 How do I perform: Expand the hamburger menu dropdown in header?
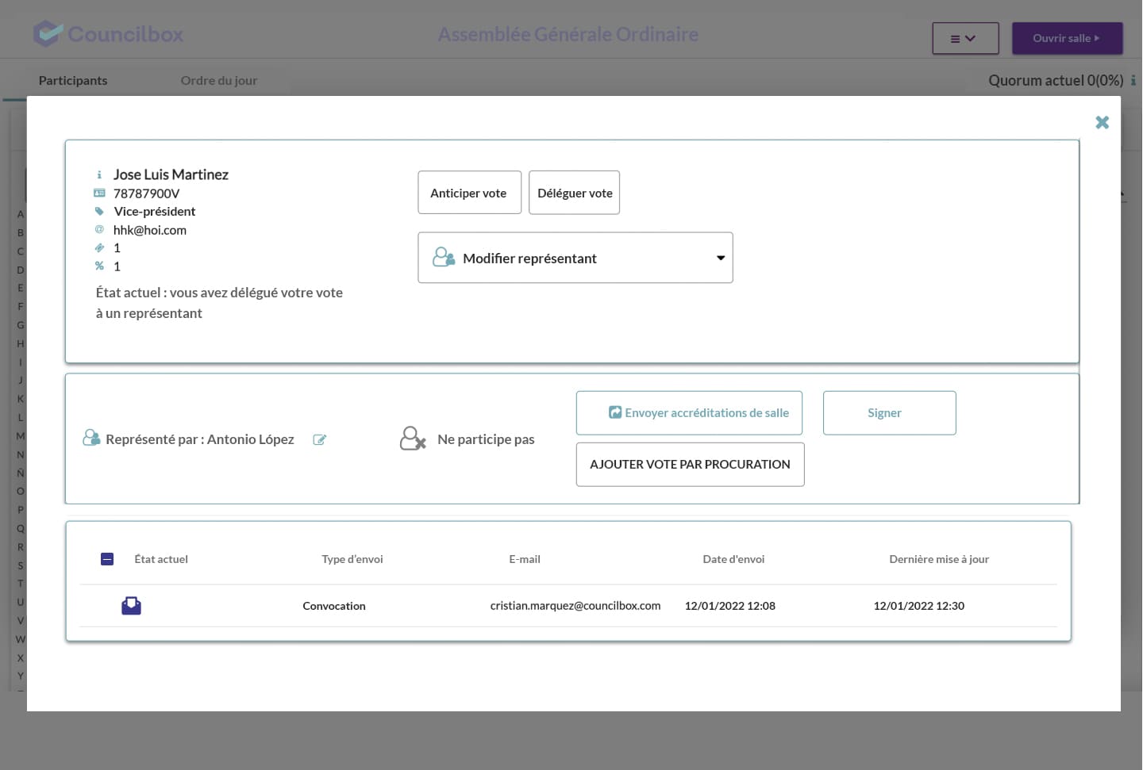tap(964, 38)
